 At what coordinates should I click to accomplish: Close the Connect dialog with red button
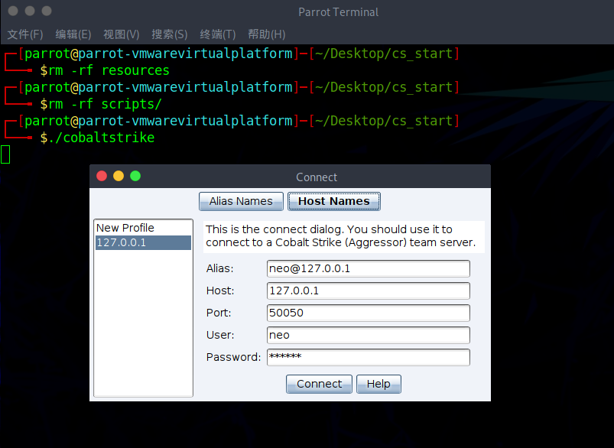102,177
